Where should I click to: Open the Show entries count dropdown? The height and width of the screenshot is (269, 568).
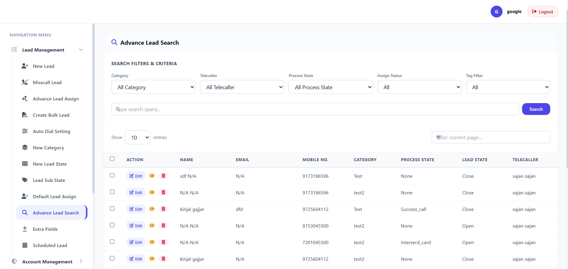click(138, 137)
